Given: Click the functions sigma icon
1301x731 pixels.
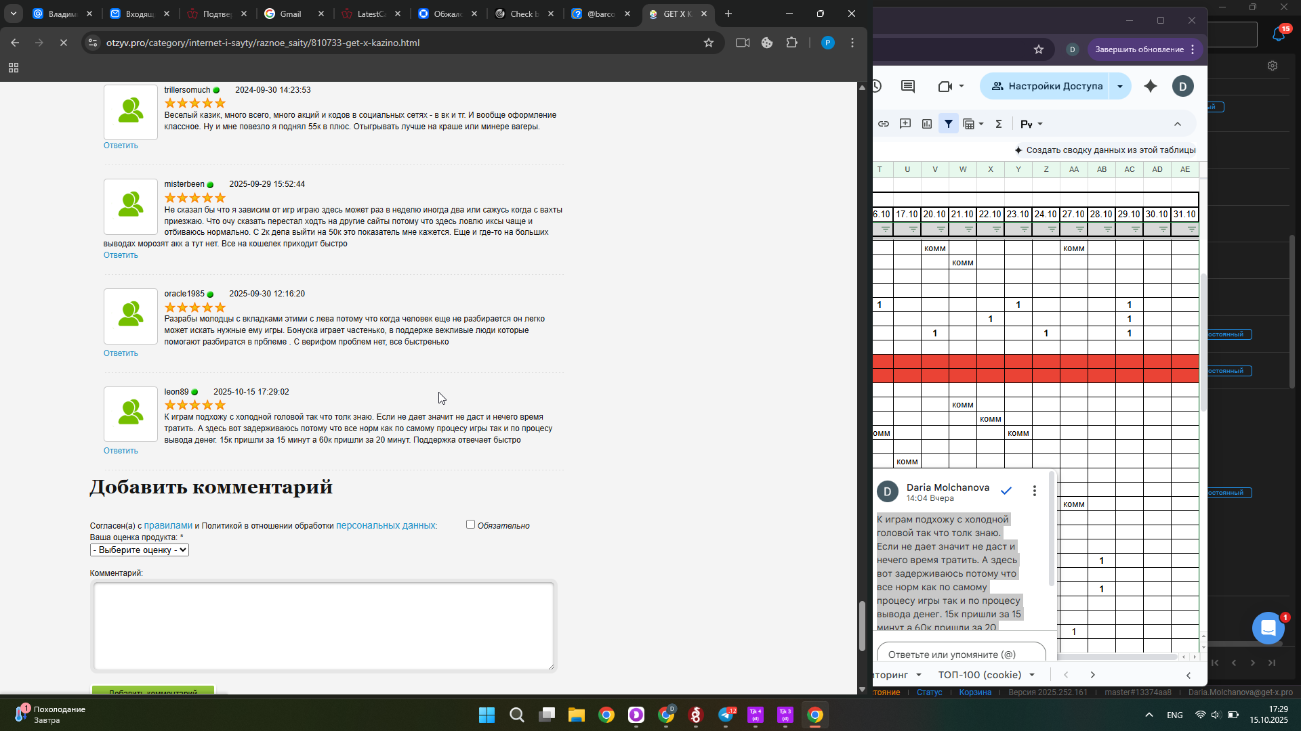Looking at the screenshot, I should coord(998,124).
